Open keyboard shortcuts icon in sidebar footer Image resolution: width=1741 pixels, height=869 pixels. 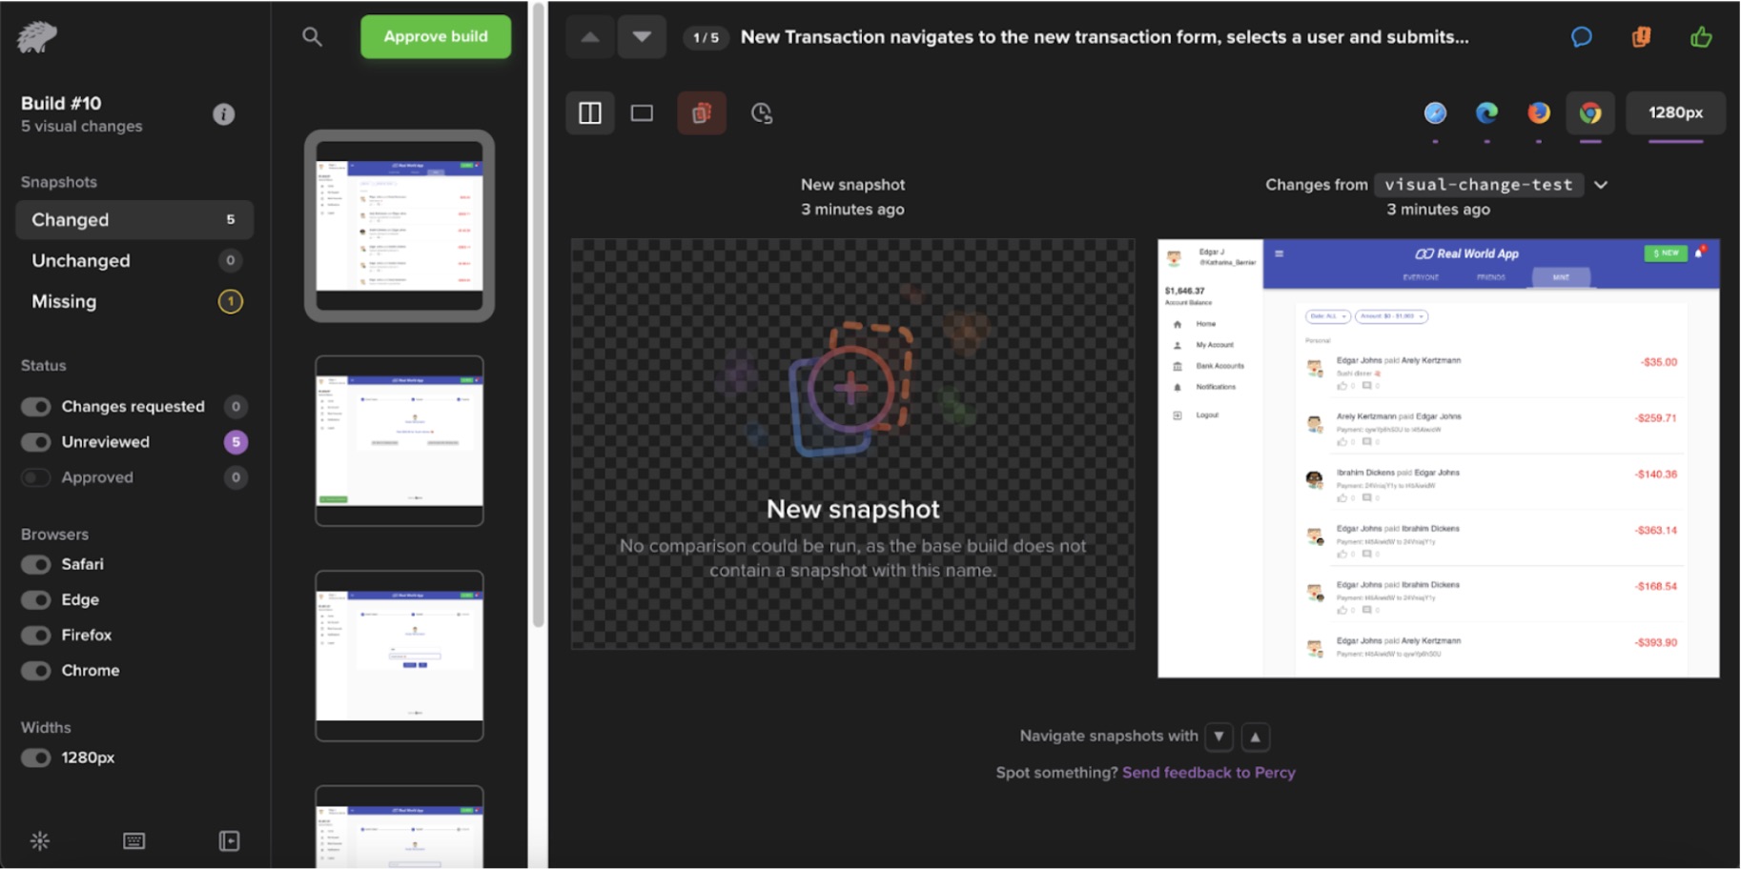coord(133,840)
